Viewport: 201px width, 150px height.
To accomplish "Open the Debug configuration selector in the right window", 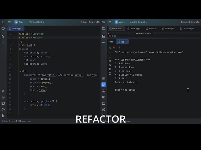I will click(x=191, y=22).
